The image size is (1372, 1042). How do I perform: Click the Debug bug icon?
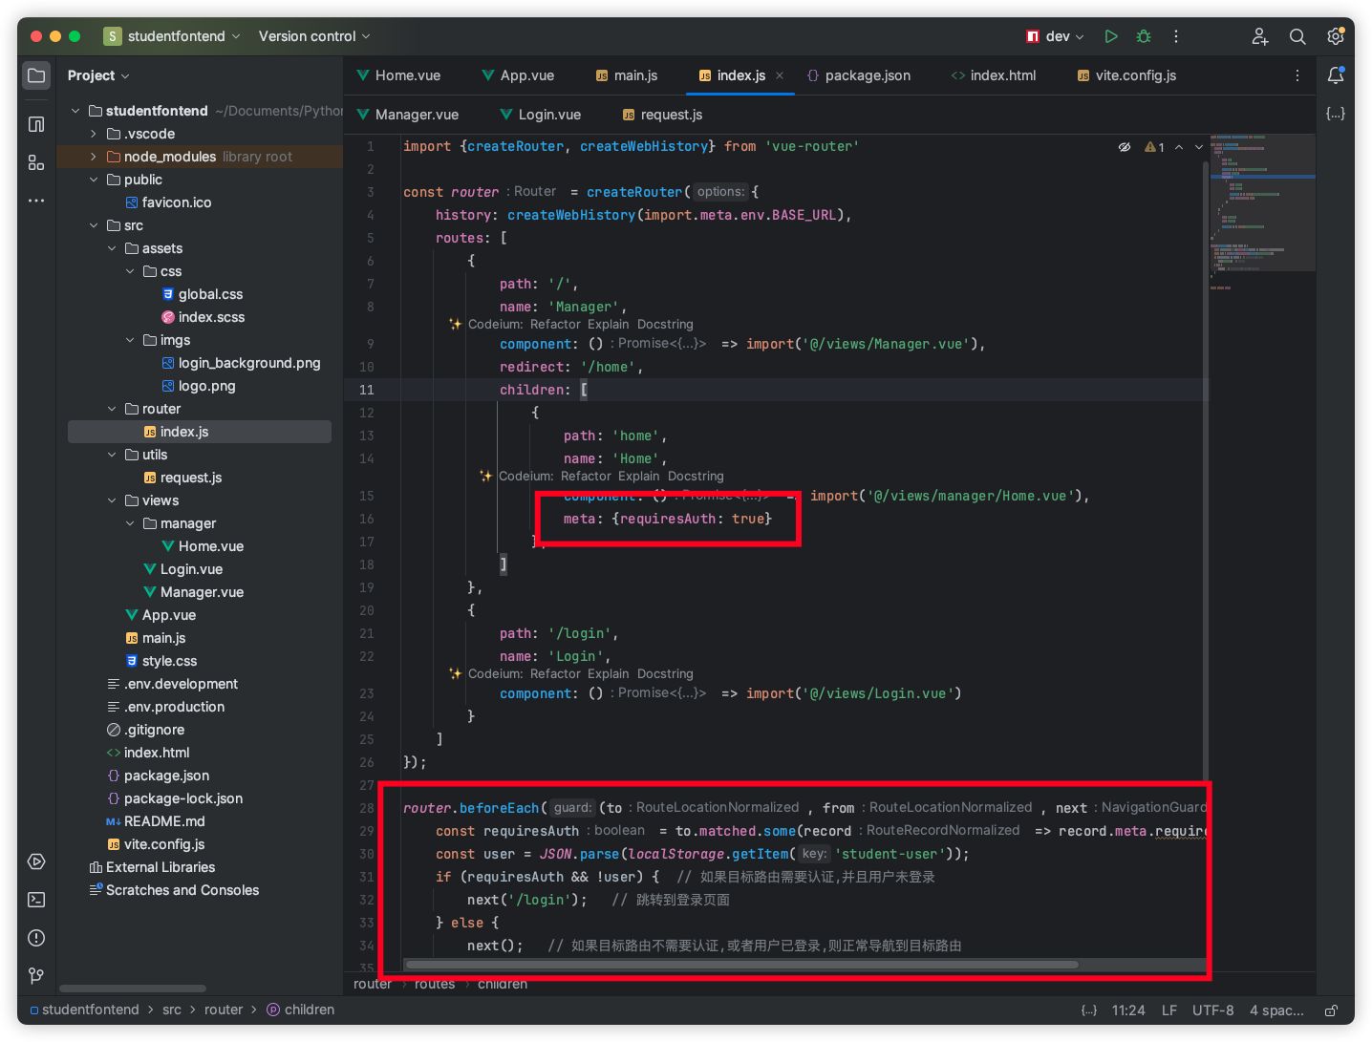coord(1143,36)
